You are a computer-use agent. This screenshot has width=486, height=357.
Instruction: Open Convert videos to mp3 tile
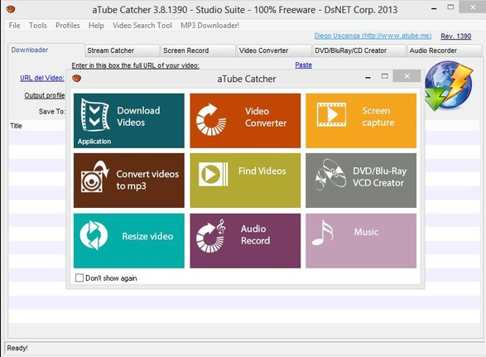129,181
